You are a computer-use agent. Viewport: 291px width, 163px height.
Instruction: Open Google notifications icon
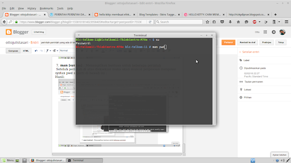coord(274,32)
